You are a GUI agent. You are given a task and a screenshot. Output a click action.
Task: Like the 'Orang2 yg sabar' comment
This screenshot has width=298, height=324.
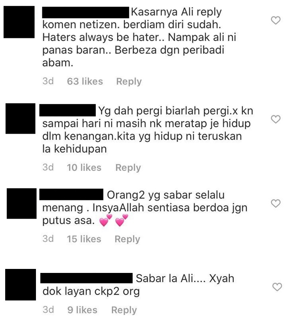(x=276, y=203)
